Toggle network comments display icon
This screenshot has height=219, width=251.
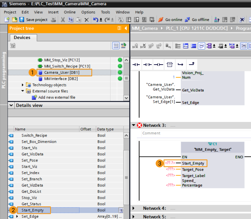pyautogui.click(x=201, y=46)
